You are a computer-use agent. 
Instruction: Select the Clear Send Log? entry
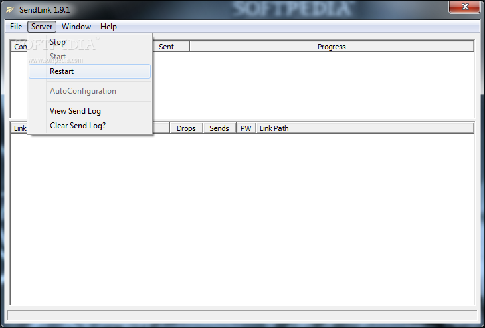tap(90, 126)
